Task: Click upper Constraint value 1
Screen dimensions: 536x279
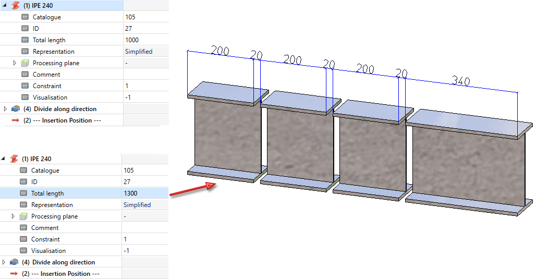Action: 127,86
